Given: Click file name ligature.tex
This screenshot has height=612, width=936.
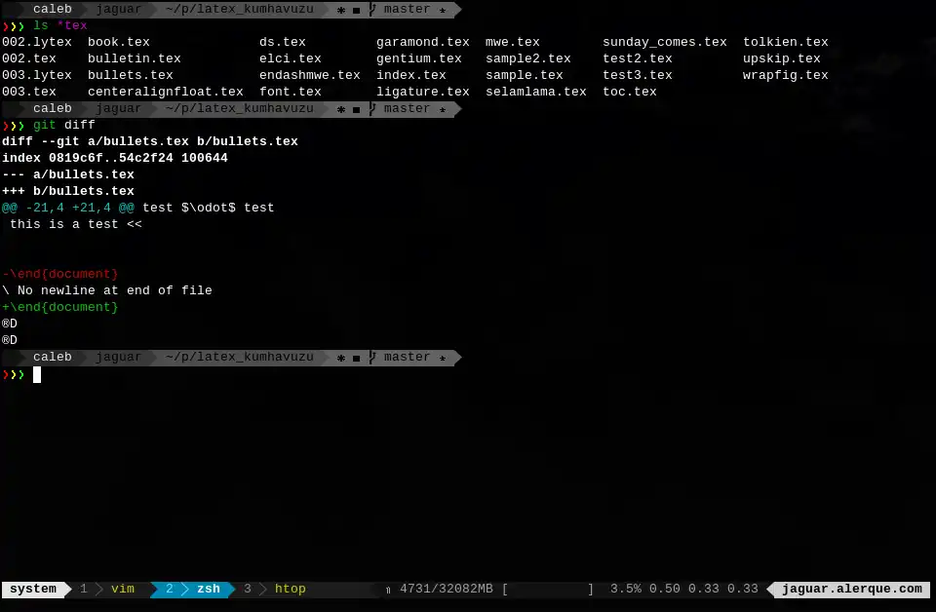Looking at the screenshot, I should coord(422,92).
